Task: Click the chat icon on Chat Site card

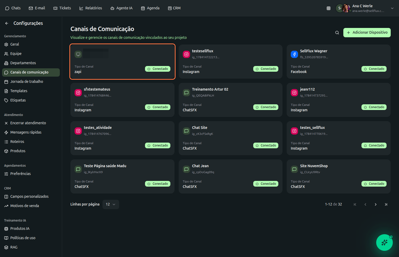Action: (186, 131)
